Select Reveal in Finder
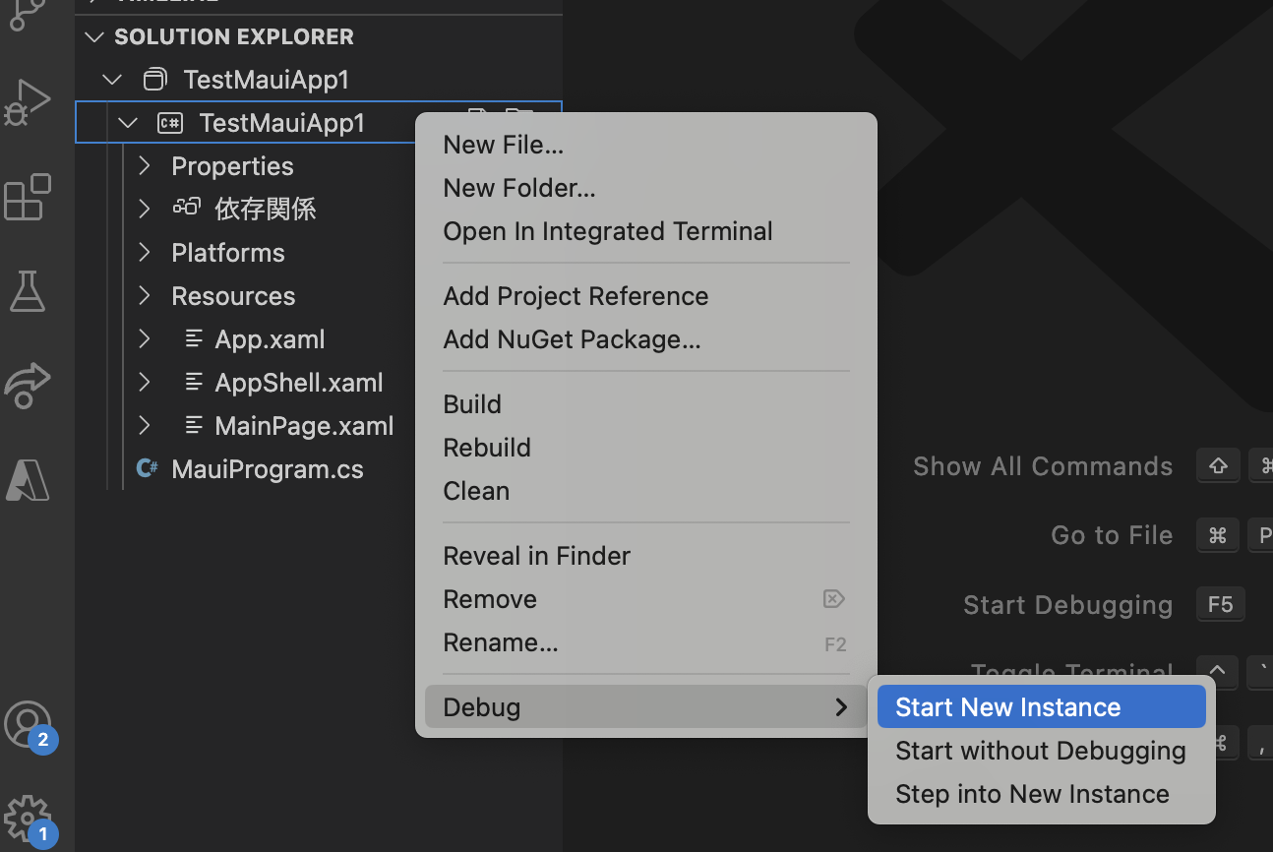This screenshot has height=852, width=1273. coord(645,556)
